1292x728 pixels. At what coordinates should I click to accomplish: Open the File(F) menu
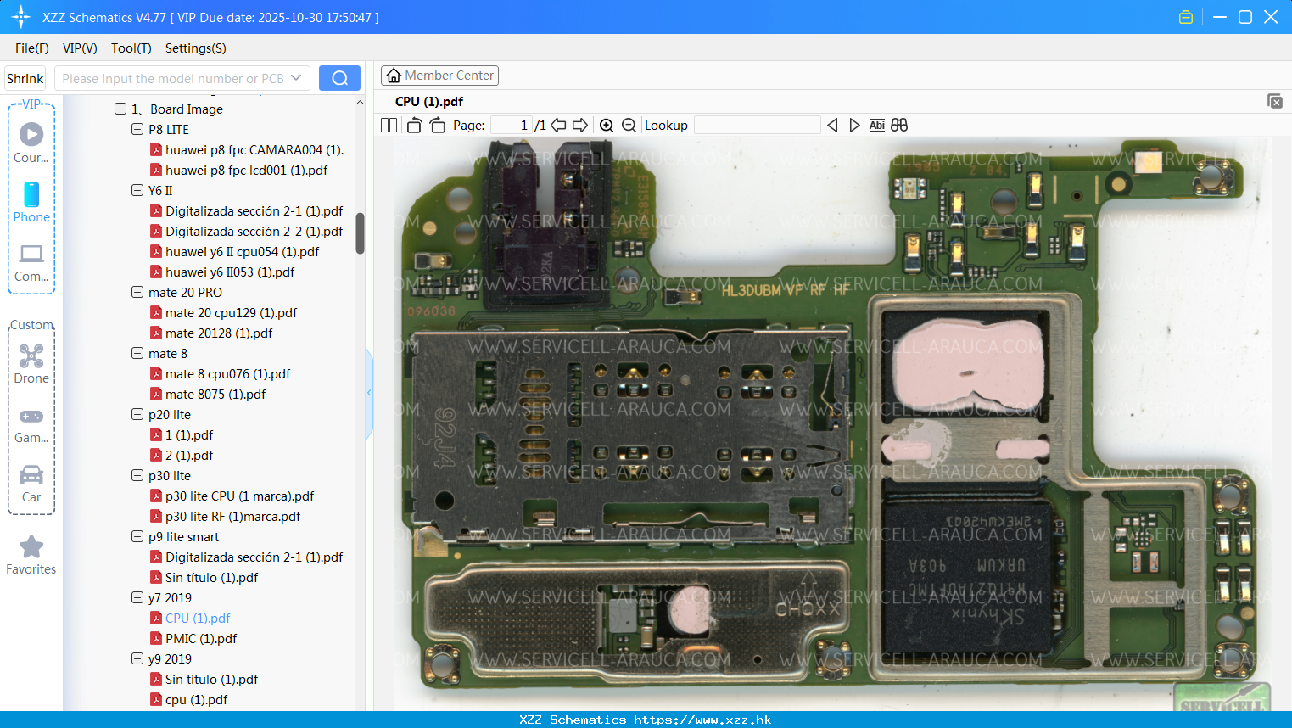[32, 48]
